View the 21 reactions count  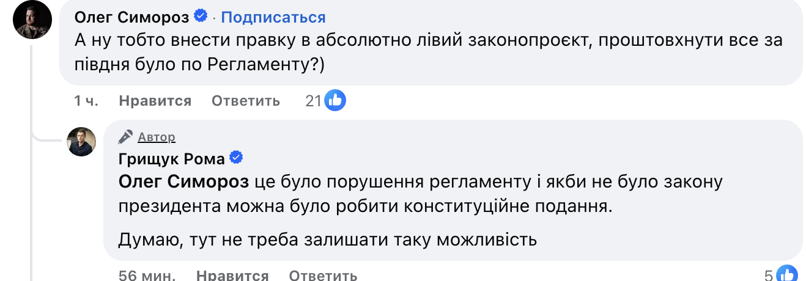pyautogui.click(x=313, y=101)
